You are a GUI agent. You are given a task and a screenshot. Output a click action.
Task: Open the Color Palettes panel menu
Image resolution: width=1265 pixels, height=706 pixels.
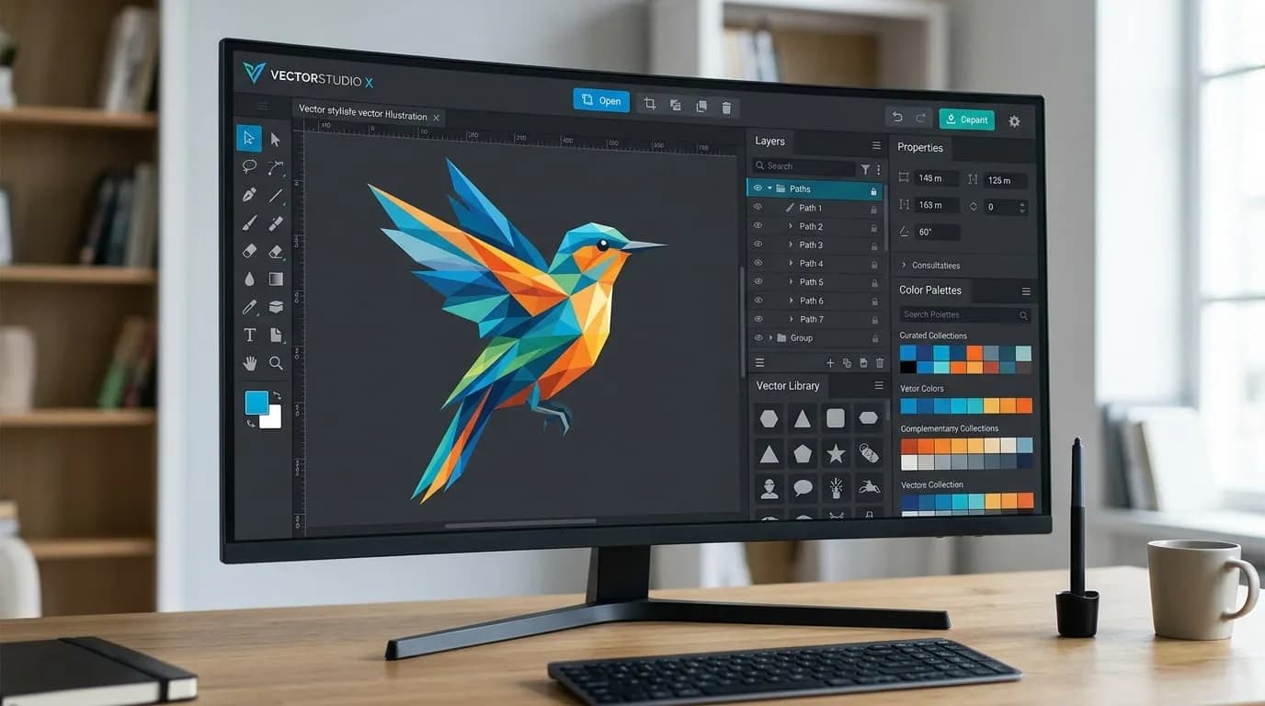coord(1026,291)
